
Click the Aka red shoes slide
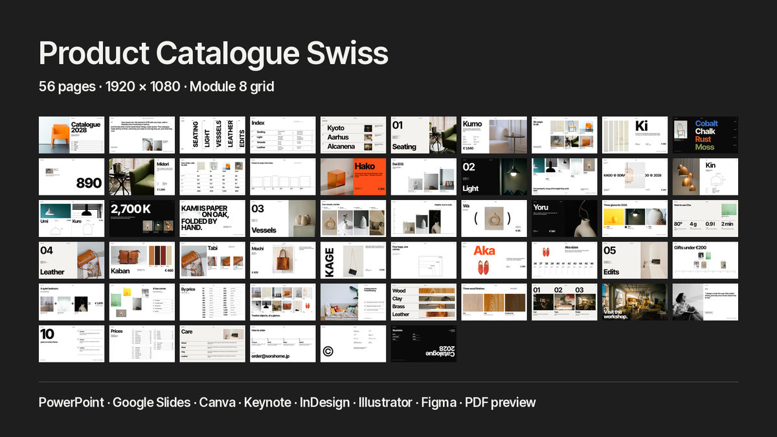[494, 260]
